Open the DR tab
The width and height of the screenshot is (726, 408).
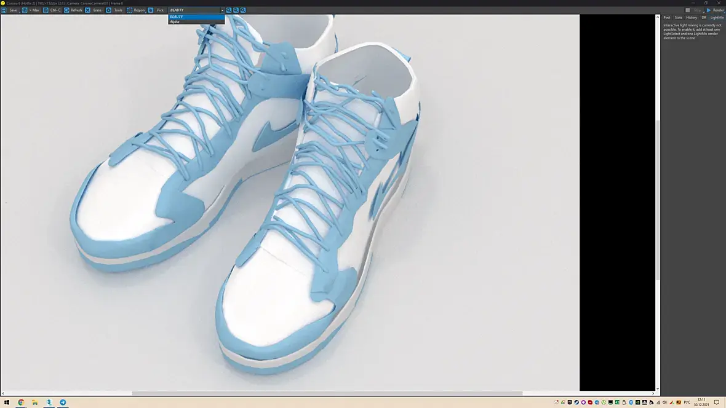[x=704, y=18]
